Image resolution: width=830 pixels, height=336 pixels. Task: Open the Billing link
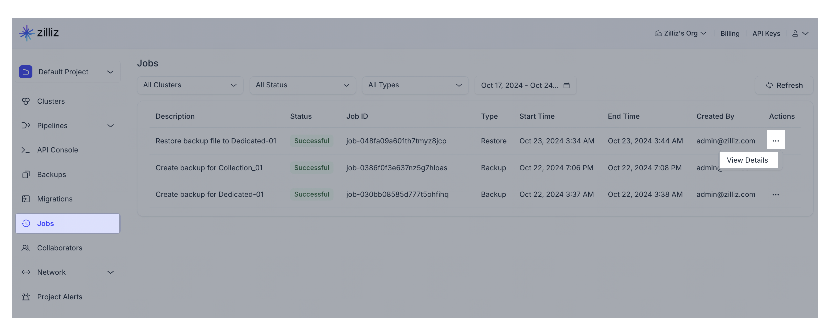[x=730, y=34]
